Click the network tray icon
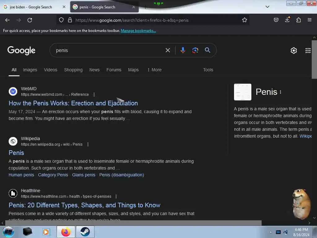317x238 pixels. pos(278,232)
